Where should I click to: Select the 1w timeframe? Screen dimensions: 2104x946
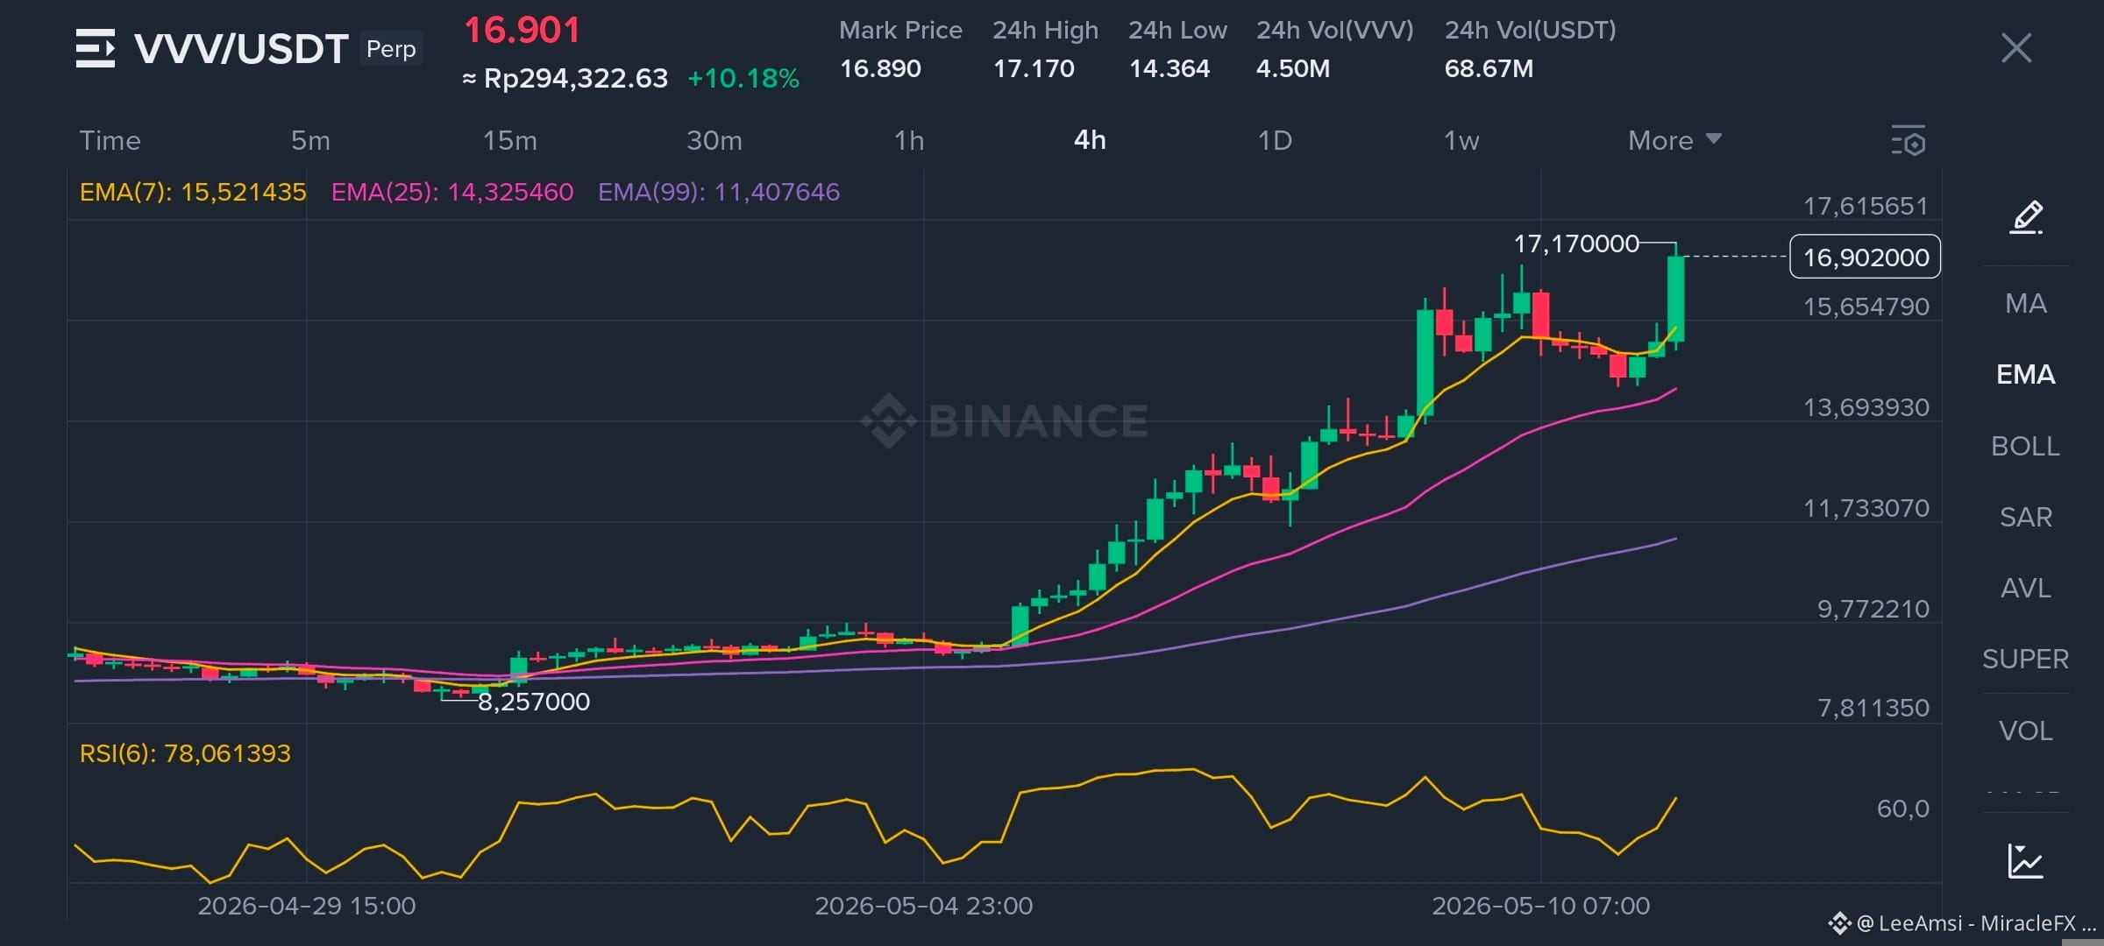click(x=1461, y=140)
